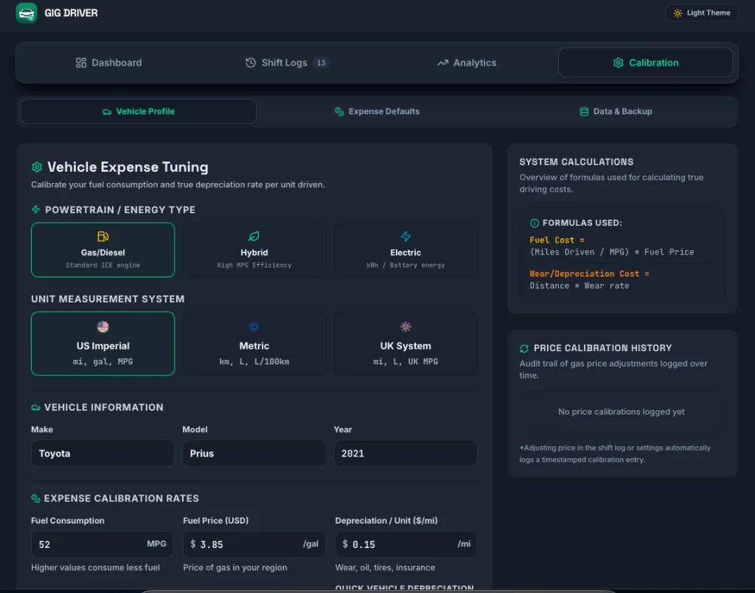Switch units to Metric
755x593 pixels.
click(254, 344)
